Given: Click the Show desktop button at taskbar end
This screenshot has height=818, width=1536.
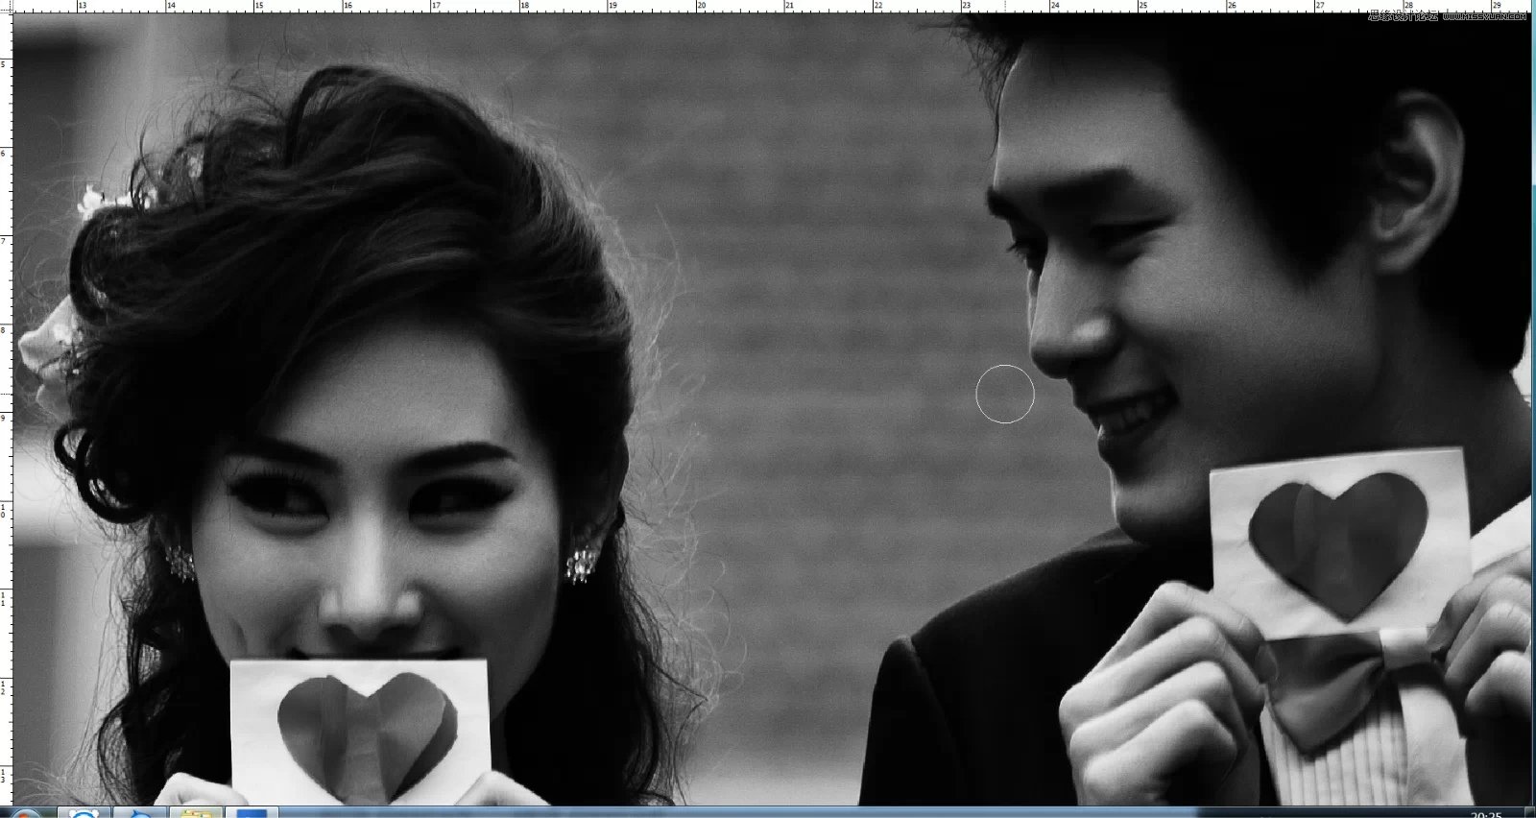Looking at the screenshot, I should click(1531, 813).
